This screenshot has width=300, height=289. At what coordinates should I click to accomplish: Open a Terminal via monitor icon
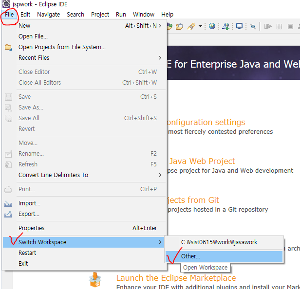239,26
